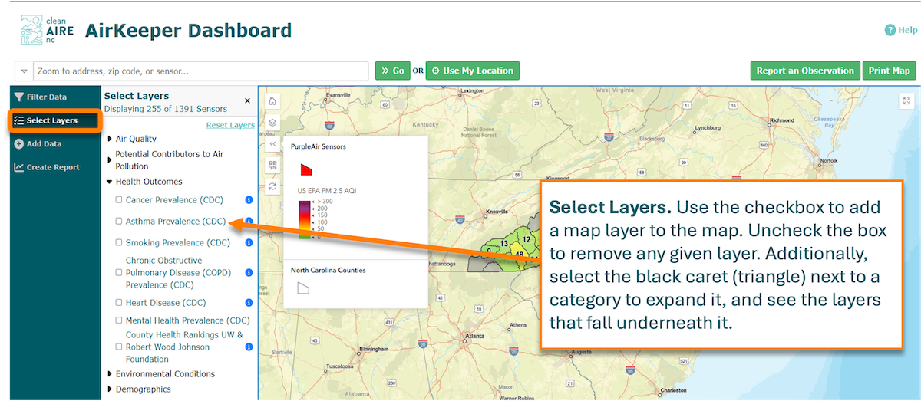The image size is (921, 401).
Task: Collapse the legend with double-chevron icon
Action: [272, 143]
